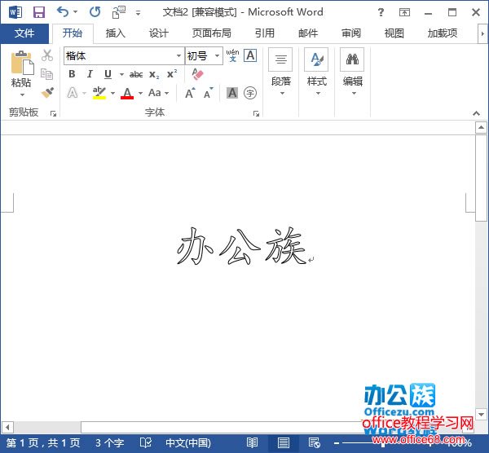Switch to the 审阅 Review tab
Screen dimensions: 489x453
[350, 33]
